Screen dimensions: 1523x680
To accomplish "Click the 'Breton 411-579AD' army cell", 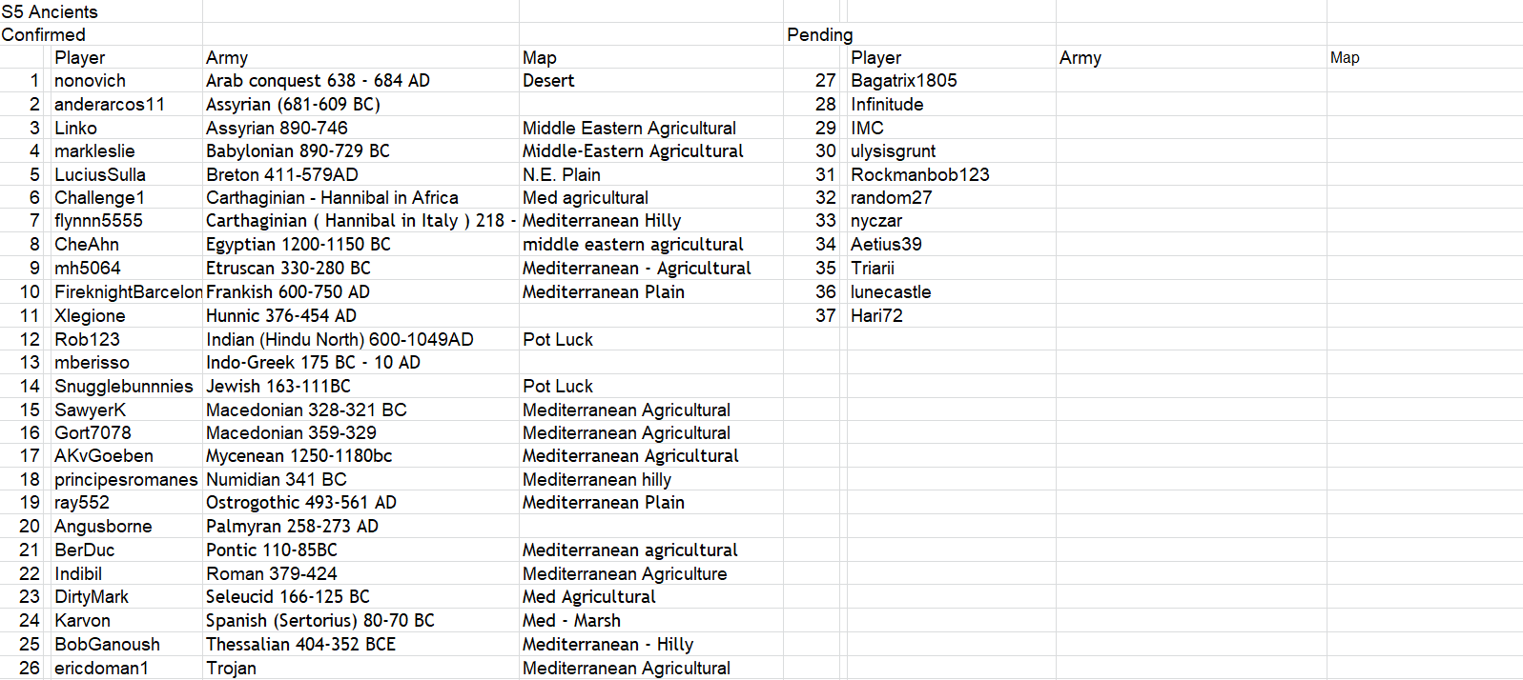I will click(x=281, y=174).
